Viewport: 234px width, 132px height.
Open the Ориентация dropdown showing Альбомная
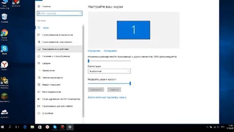click(x=109, y=71)
